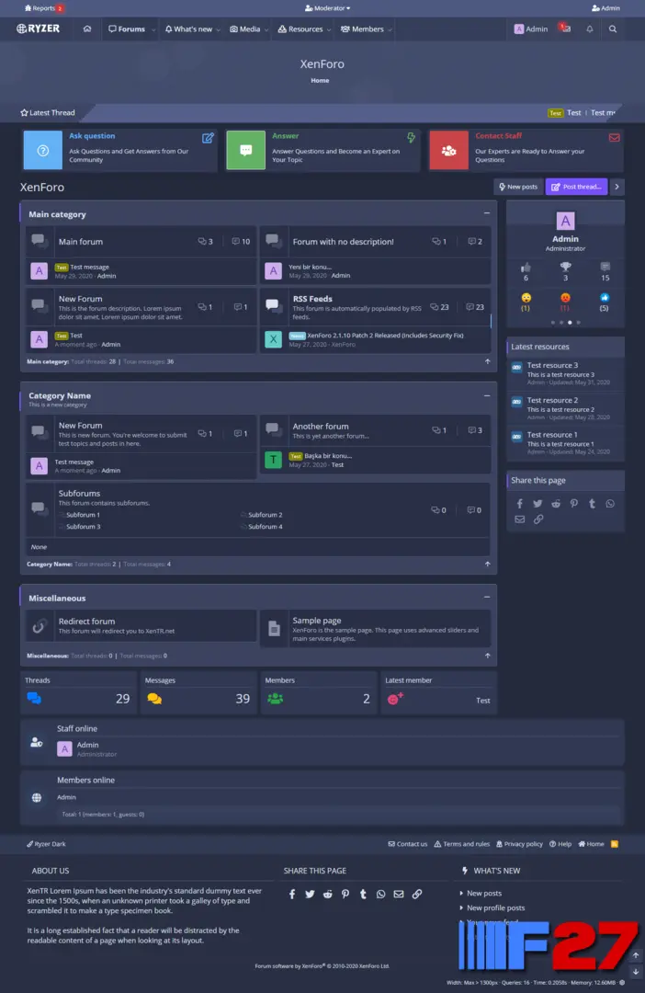
Task: Go to top from Main category footer arrow
Action: coord(487,361)
